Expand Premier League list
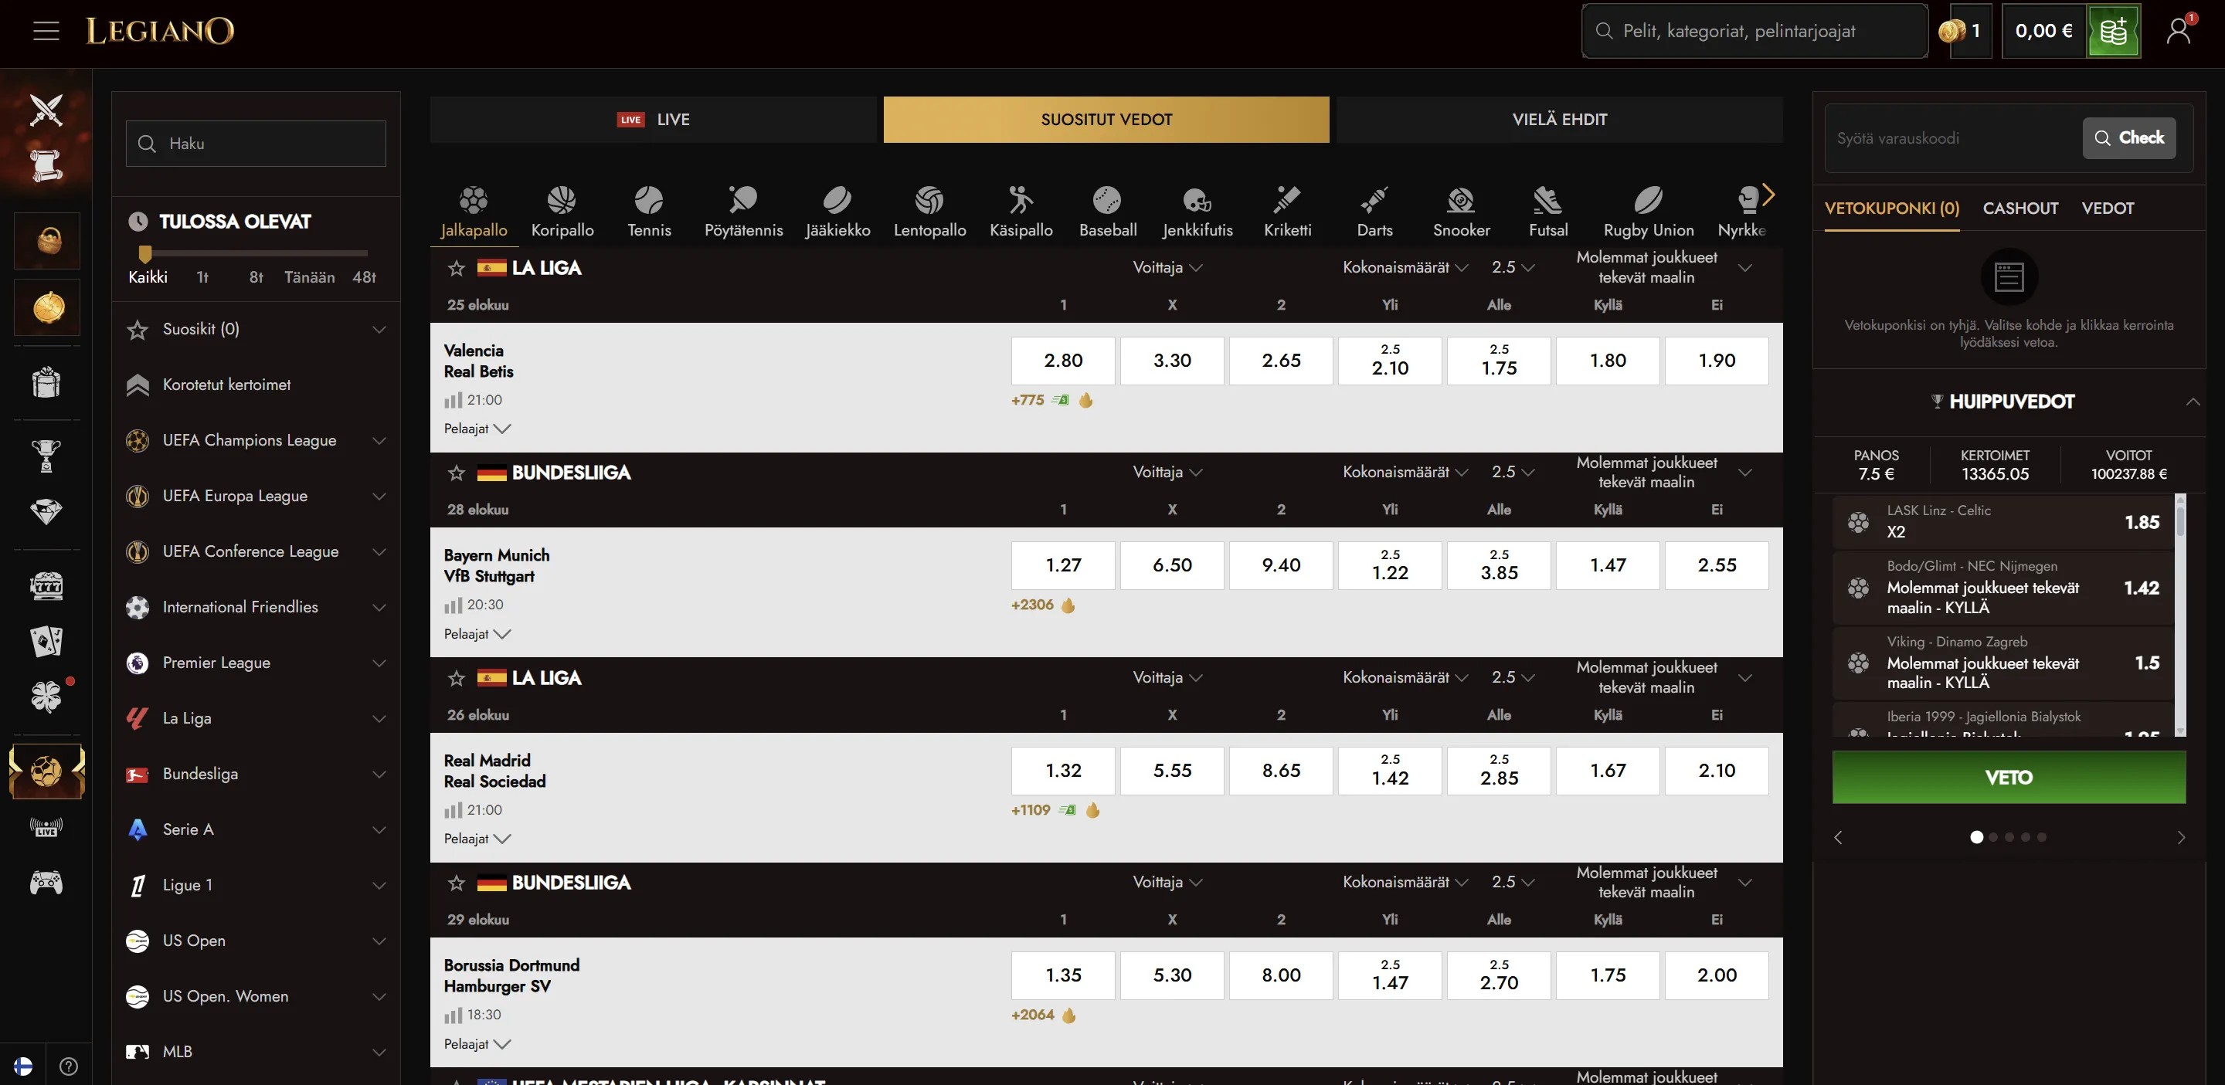The image size is (2225, 1085). (x=256, y=663)
